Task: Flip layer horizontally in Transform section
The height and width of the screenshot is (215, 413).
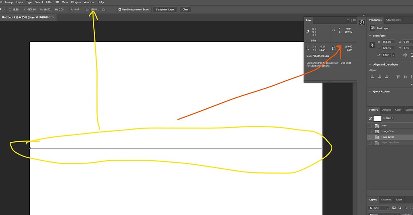Action: (405, 55)
